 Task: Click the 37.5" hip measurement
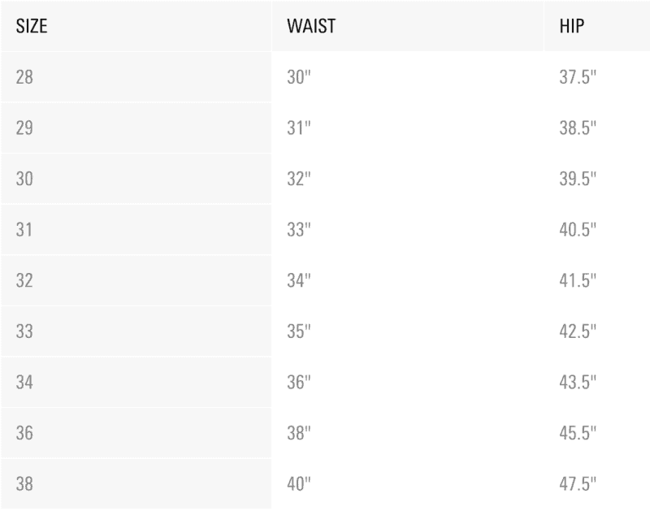coord(578,78)
